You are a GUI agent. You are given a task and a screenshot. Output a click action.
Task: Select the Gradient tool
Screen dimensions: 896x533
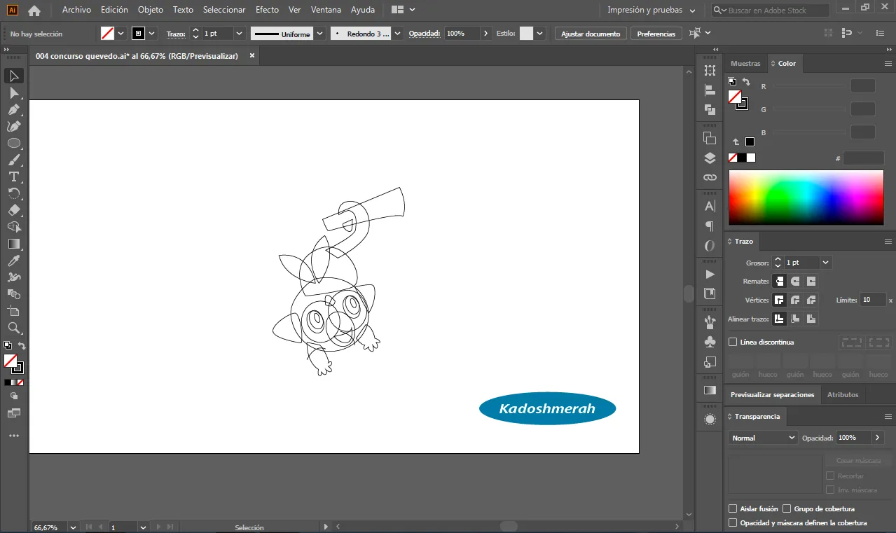pos(13,244)
